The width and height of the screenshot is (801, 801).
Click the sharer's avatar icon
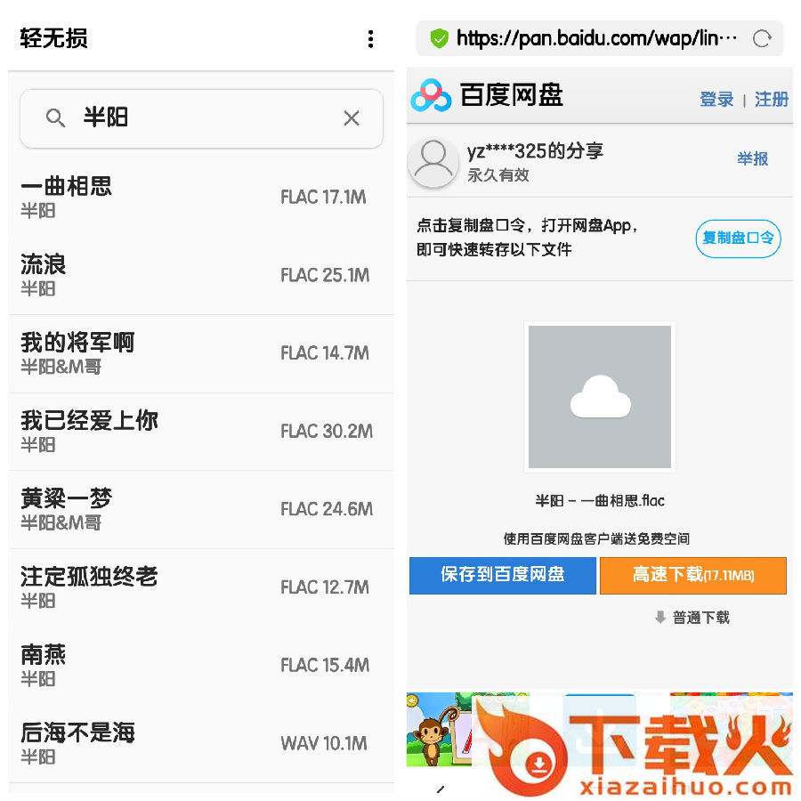click(x=433, y=163)
